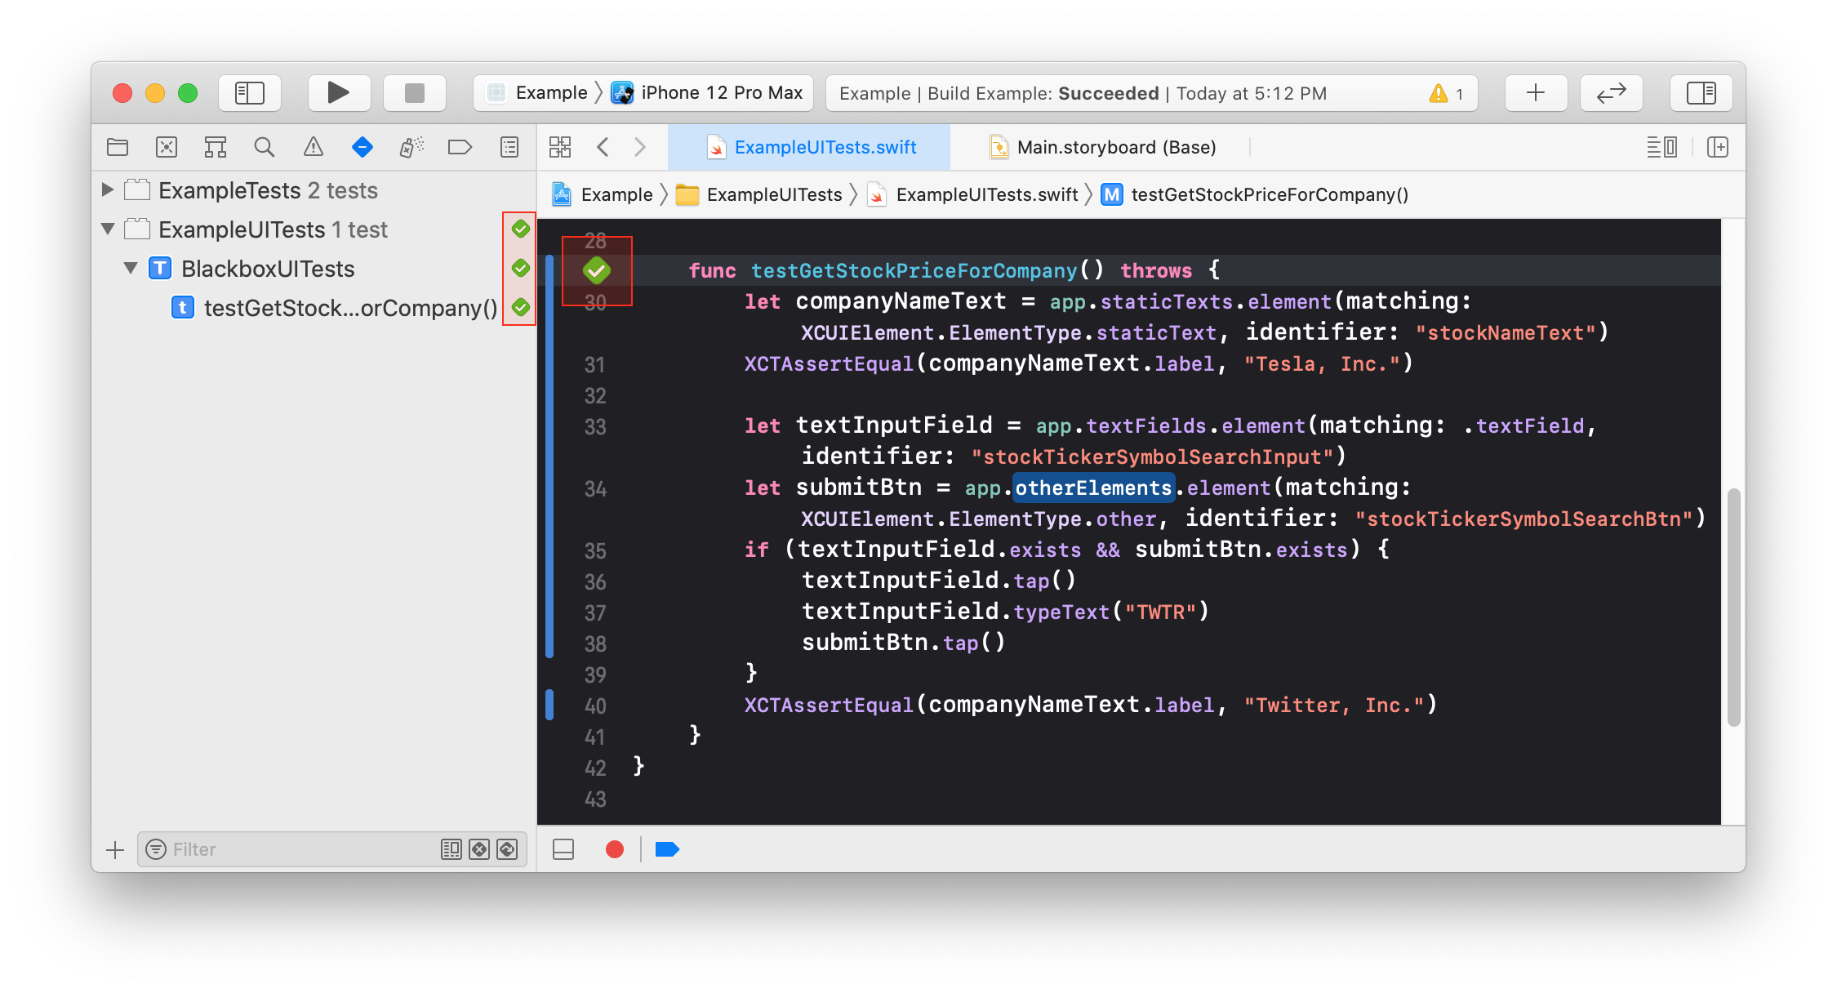Show the Report navigator

tap(509, 147)
